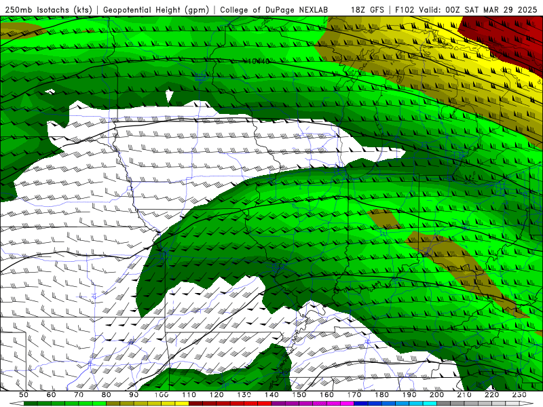Image resolution: width=543 pixels, height=407 pixels.
Task: Click the legend value 170
Action: (354, 395)
